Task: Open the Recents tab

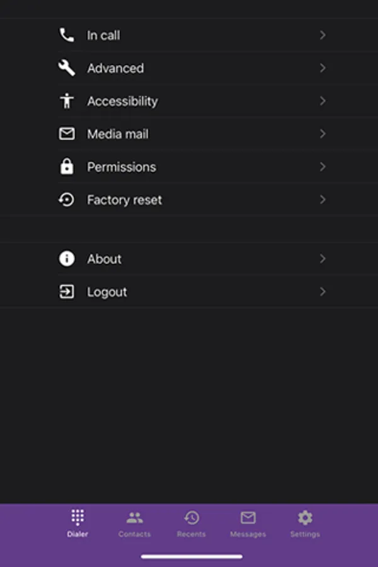Action: coord(191,524)
